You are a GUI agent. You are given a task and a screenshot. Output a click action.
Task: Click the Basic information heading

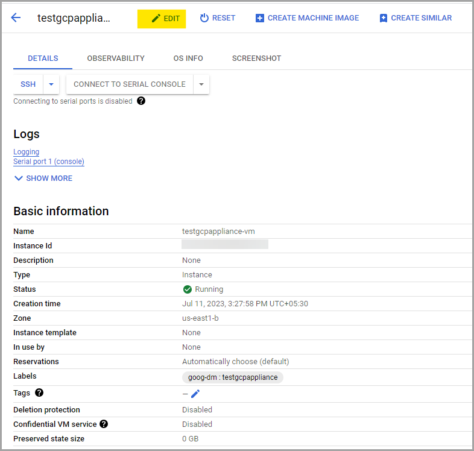coord(61,211)
